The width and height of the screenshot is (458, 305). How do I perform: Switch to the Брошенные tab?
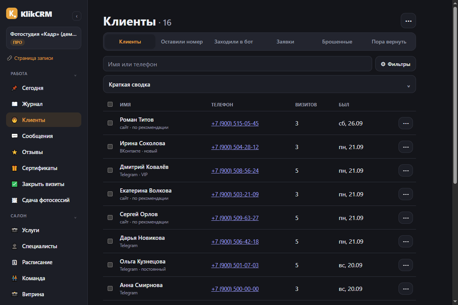click(x=337, y=42)
